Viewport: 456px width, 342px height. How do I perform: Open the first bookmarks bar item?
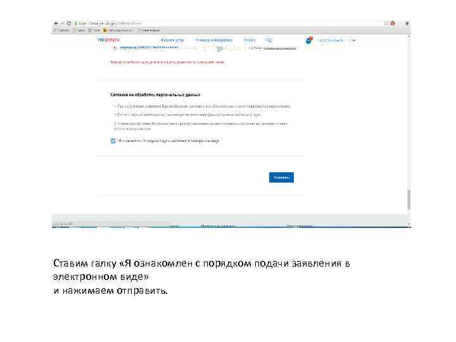(x=61, y=30)
